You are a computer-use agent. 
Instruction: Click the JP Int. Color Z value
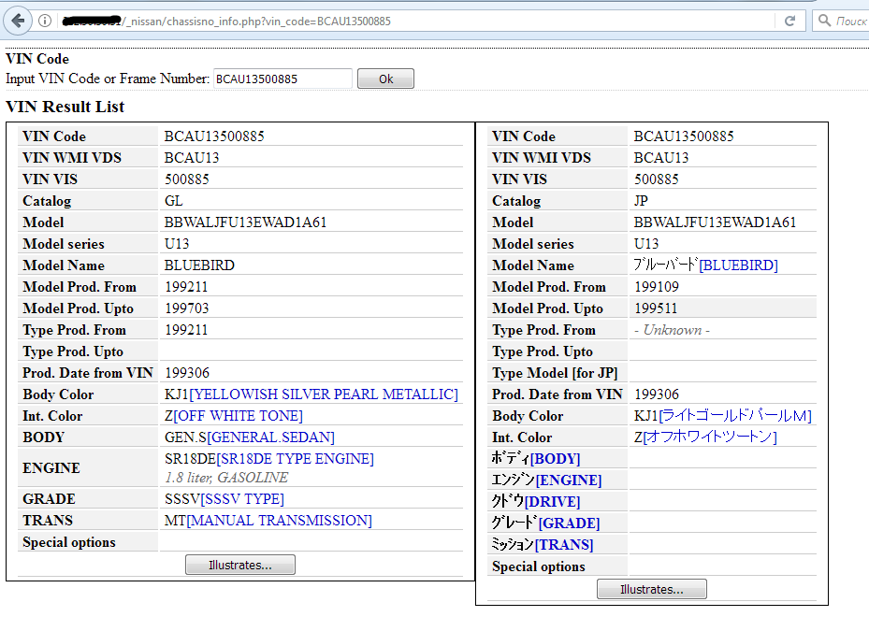point(705,437)
